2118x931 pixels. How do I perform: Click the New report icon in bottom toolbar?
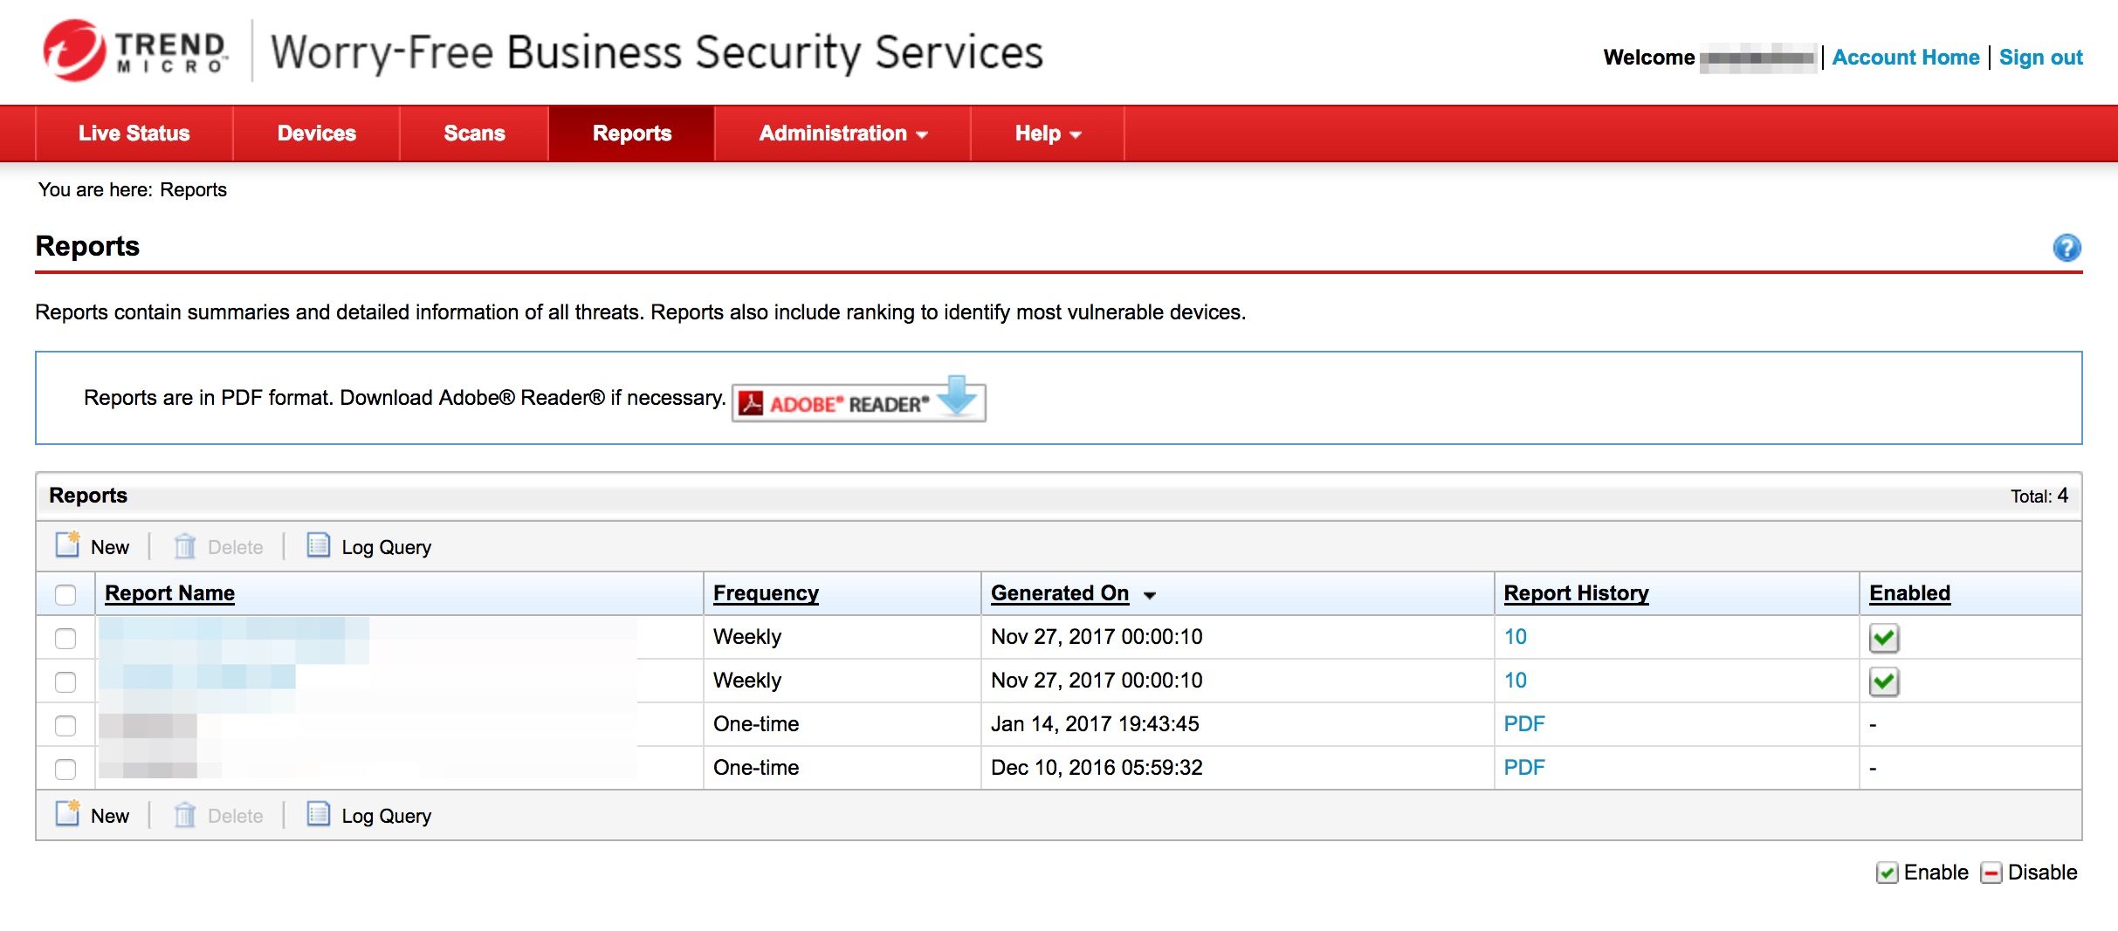[x=68, y=814]
